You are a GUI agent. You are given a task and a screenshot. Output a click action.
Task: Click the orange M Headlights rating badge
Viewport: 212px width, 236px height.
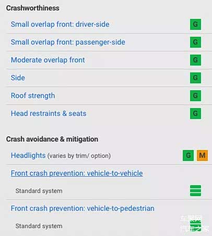(202, 155)
